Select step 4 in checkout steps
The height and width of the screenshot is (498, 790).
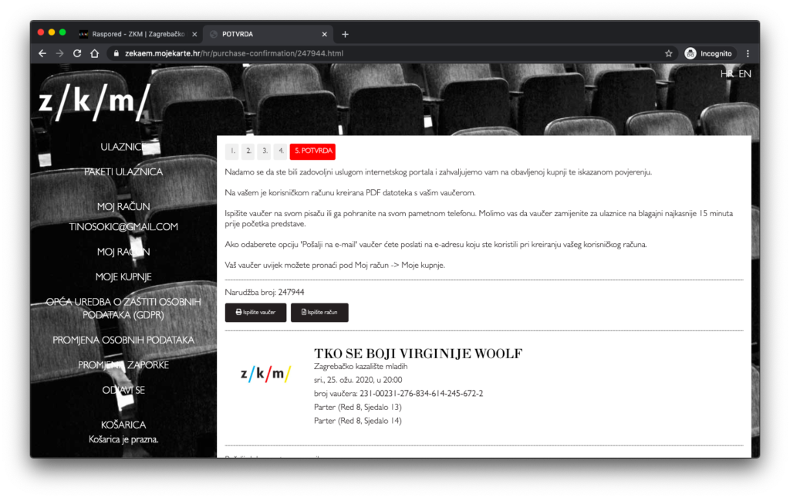pos(281,151)
